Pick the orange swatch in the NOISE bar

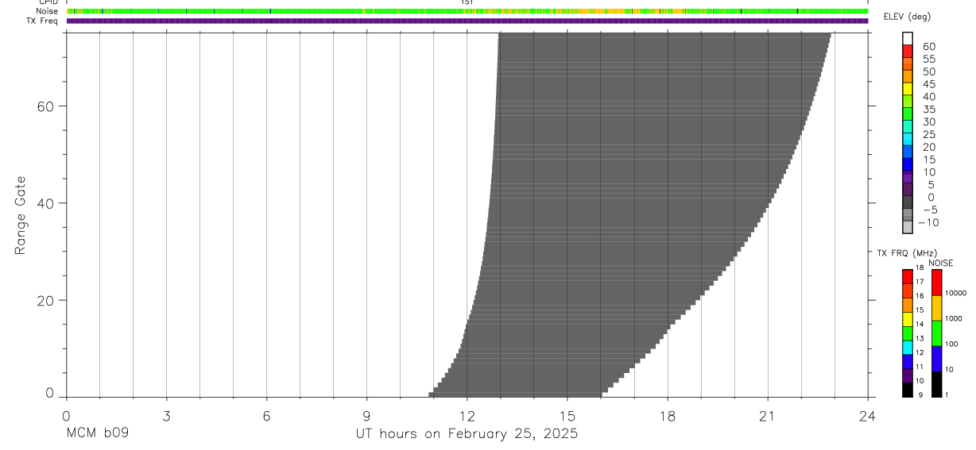click(936, 308)
